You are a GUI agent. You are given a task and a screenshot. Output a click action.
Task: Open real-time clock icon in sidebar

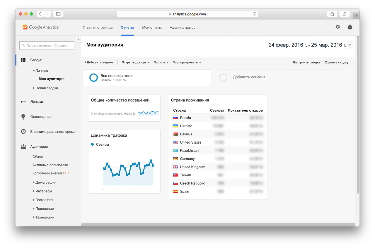(23, 132)
